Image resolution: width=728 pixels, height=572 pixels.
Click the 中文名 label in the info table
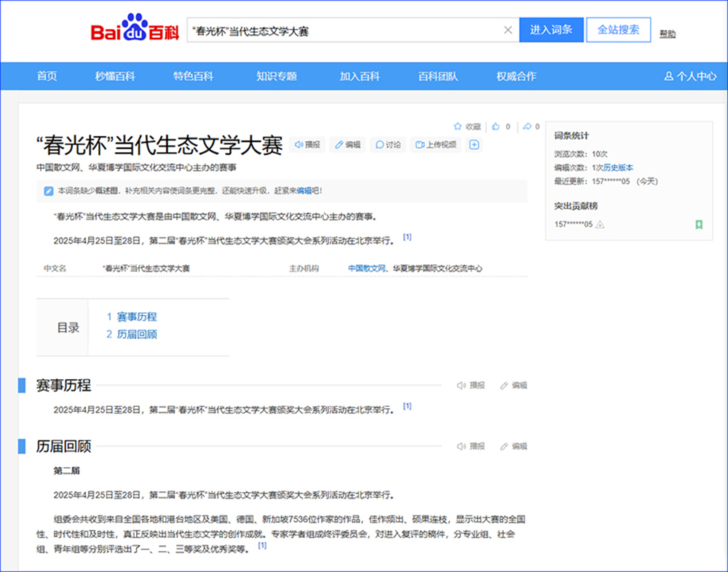tap(55, 269)
